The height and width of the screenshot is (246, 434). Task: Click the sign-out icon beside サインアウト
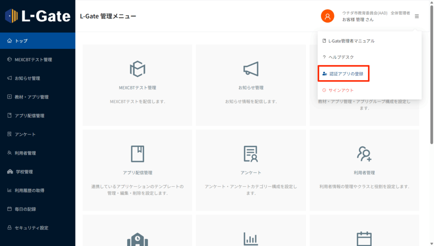click(324, 90)
